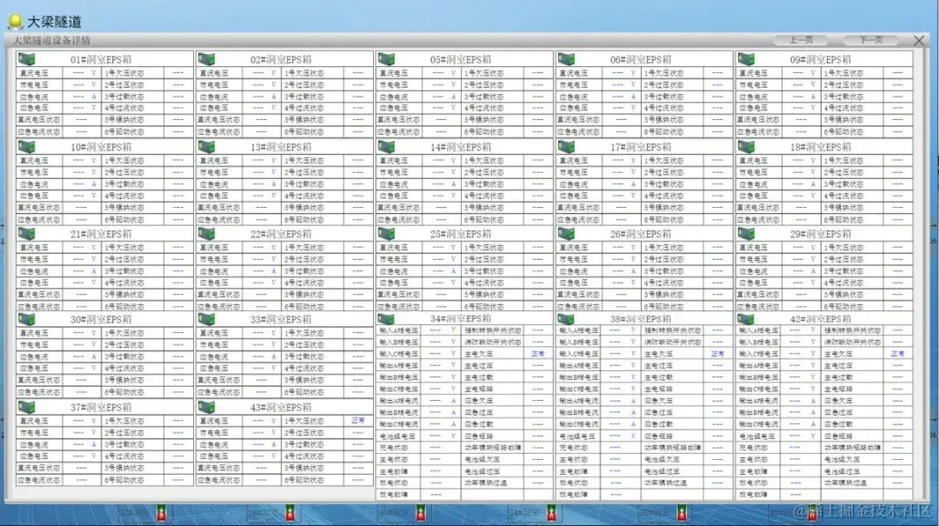
Task: Click 正常 value for 主电欠压 in 38# box
Action: tap(717, 354)
